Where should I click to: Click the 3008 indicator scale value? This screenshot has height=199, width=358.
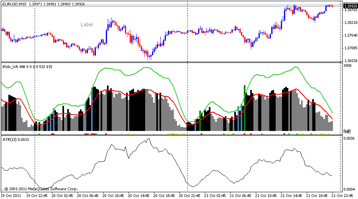coord(347,66)
